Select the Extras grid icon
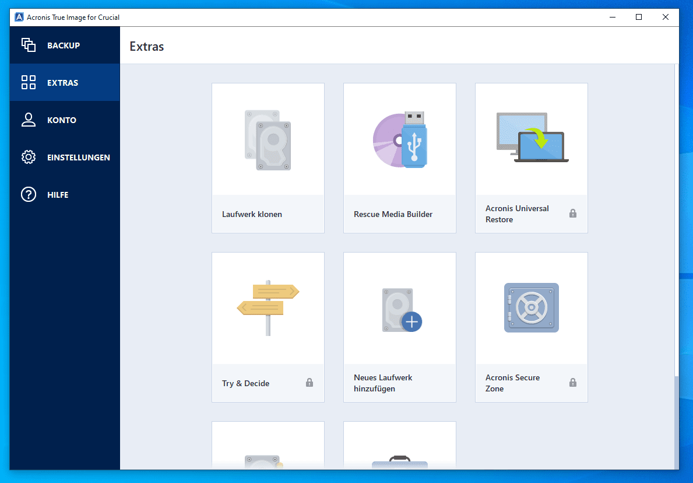Viewport: 693px width, 483px height. click(29, 82)
